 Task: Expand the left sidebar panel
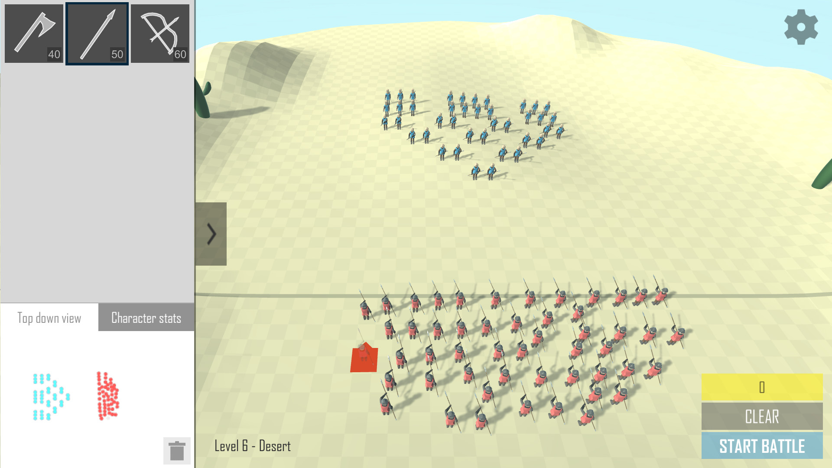(x=211, y=234)
